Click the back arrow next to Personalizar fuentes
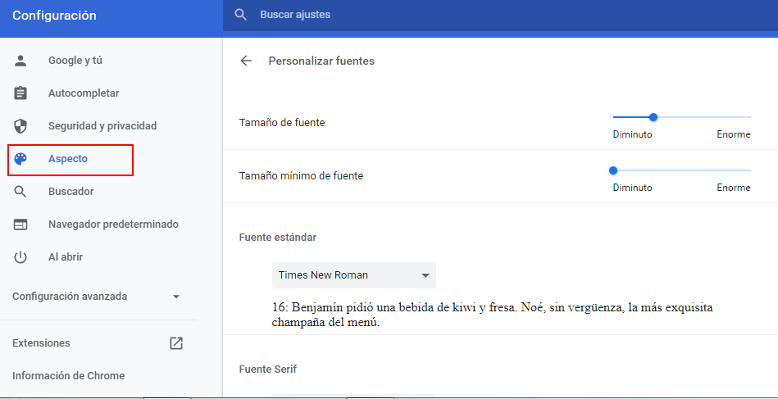Screen dimensions: 778x399 click(x=246, y=61)
